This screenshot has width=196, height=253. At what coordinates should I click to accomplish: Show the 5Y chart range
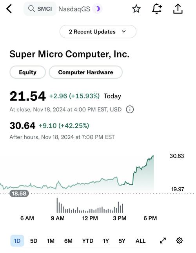tap(122, 241)
